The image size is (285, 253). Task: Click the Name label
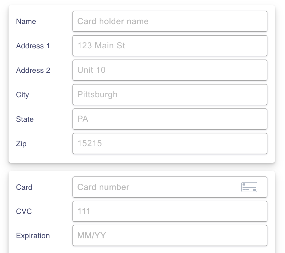point(26,22)
